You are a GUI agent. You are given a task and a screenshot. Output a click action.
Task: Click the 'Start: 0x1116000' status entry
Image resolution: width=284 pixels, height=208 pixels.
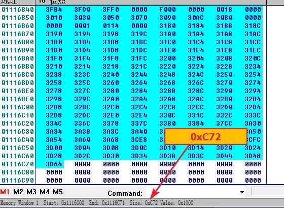click(64, 203)
